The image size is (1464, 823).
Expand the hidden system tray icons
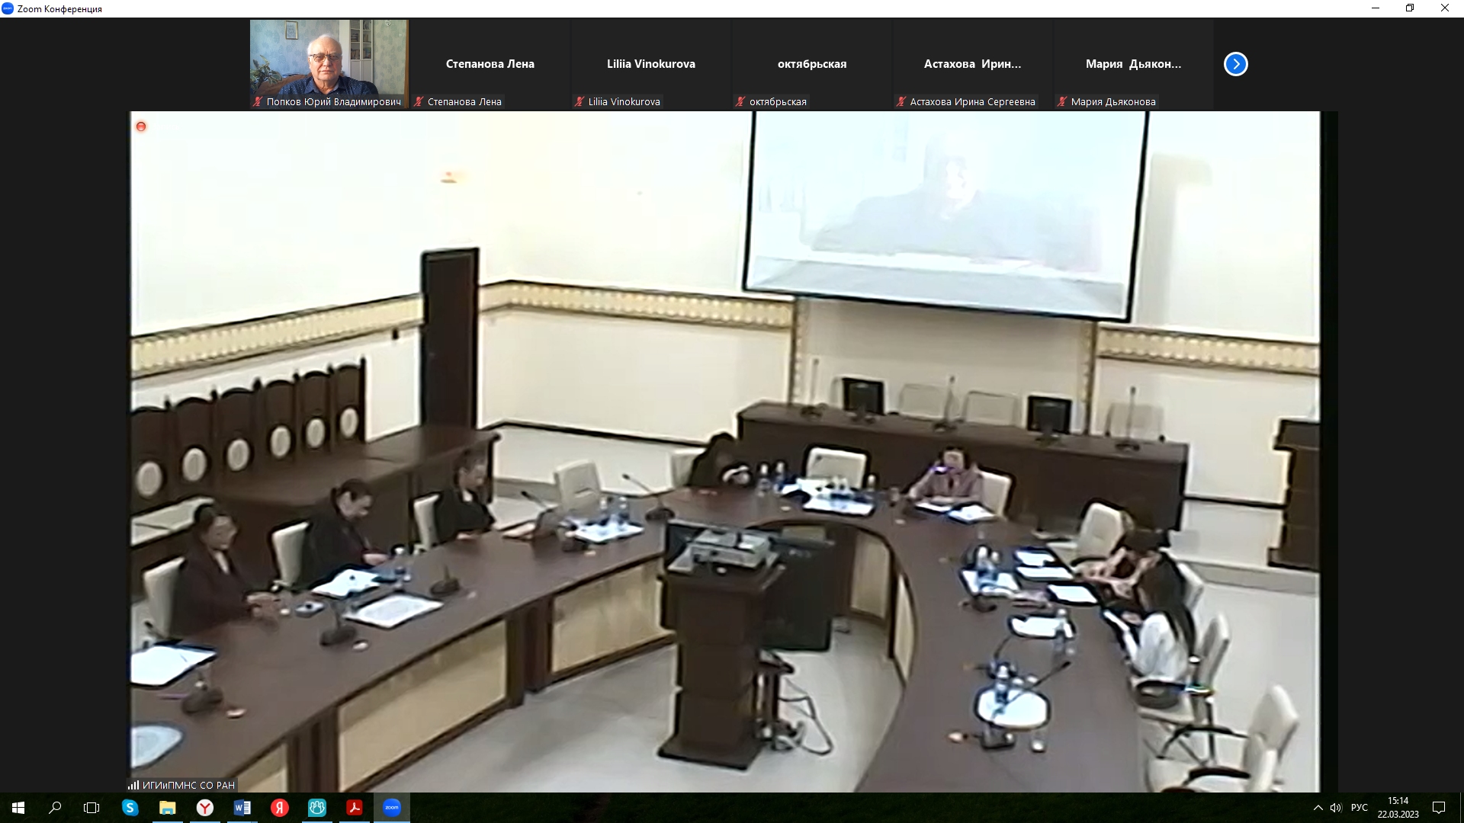pyautogui.click(x=1318, y=808)
